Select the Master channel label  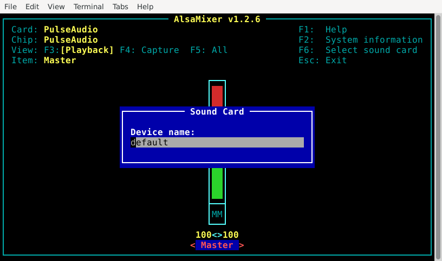pyautogui.click(x=217, y=245)
